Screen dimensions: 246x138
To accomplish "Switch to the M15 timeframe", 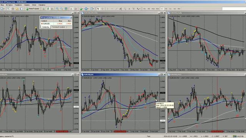I will pos(153,9).
